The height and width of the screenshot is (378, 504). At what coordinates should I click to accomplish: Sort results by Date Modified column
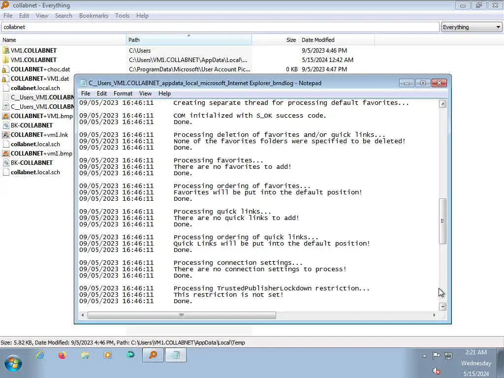(337, 40)
